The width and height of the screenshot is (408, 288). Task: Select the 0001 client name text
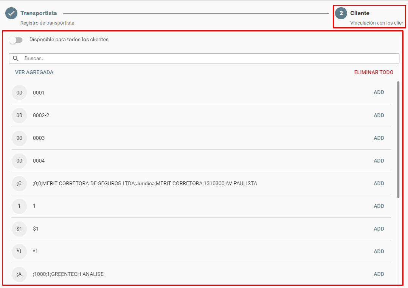coord(39,93)
